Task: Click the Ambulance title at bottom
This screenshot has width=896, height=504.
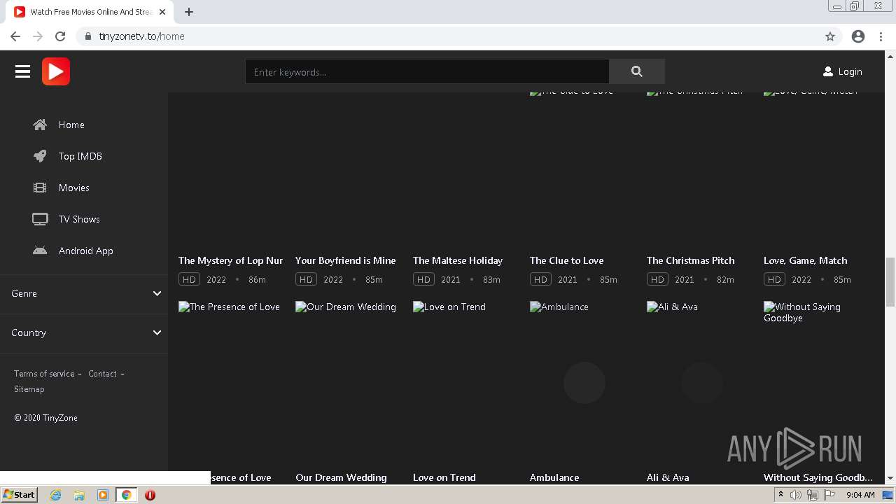Action: coord(554,477)
